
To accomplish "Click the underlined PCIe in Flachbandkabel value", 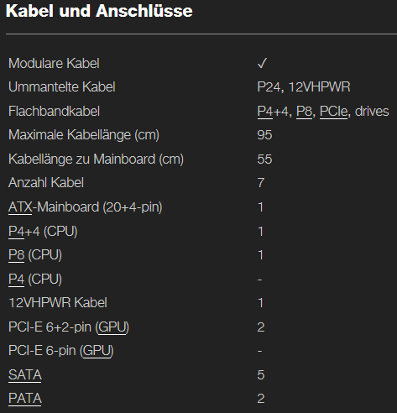I will 333,112.
